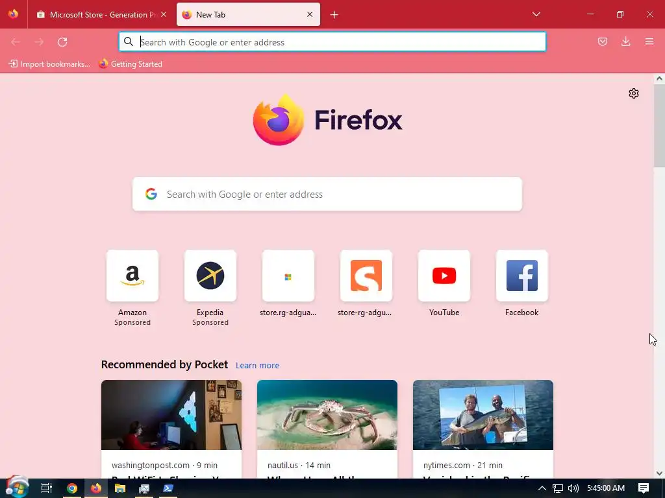Click the search magnifier in address bar

(129, 41)
